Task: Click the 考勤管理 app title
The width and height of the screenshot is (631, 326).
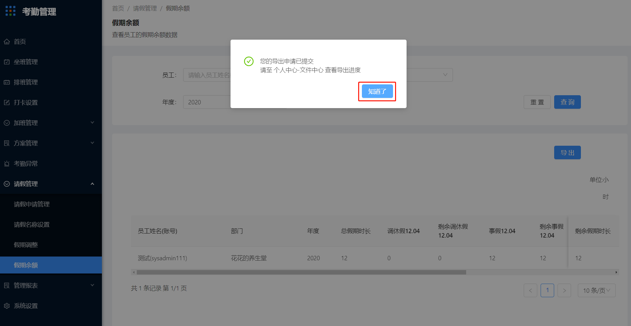Action: coord(39,12)
